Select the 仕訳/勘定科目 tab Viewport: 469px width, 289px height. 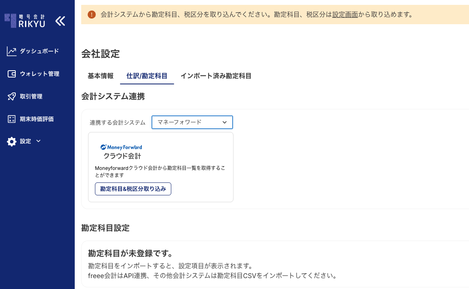147,76
